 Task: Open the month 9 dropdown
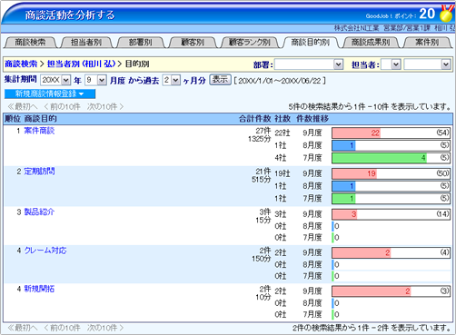pos(95,80)
